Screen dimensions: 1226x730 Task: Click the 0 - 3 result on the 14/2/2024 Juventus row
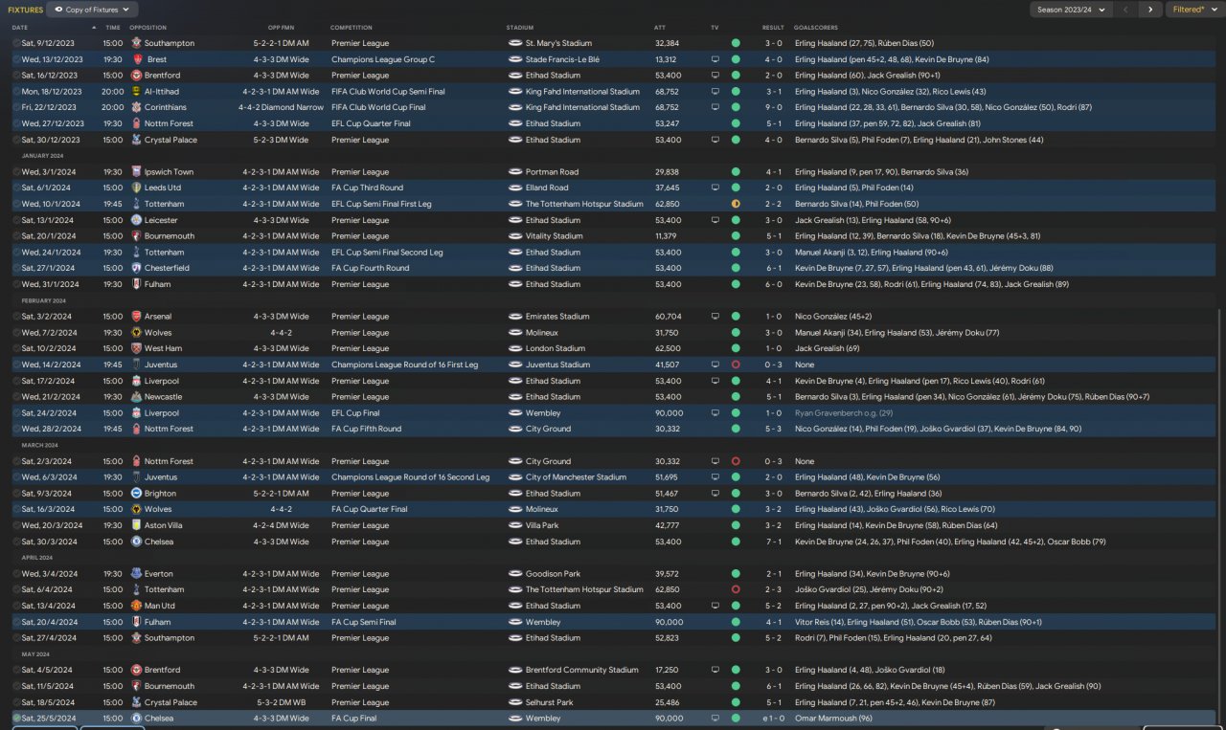click(x=773, y=365)
